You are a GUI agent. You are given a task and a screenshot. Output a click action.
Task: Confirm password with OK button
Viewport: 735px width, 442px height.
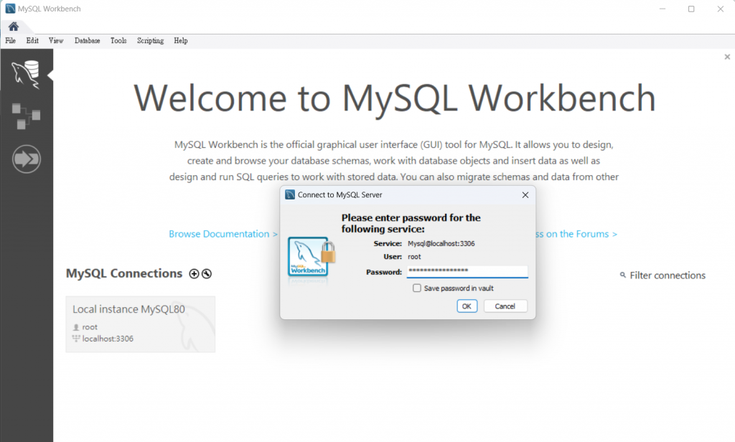point(467,306)
